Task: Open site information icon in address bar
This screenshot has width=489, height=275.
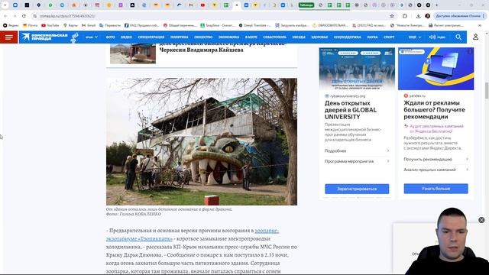Action: click(x=34, y=16)
